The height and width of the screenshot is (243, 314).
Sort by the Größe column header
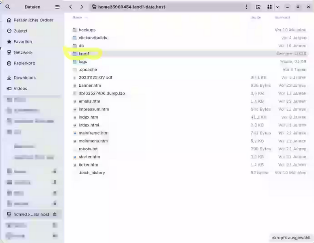click(x=256, y=17)
